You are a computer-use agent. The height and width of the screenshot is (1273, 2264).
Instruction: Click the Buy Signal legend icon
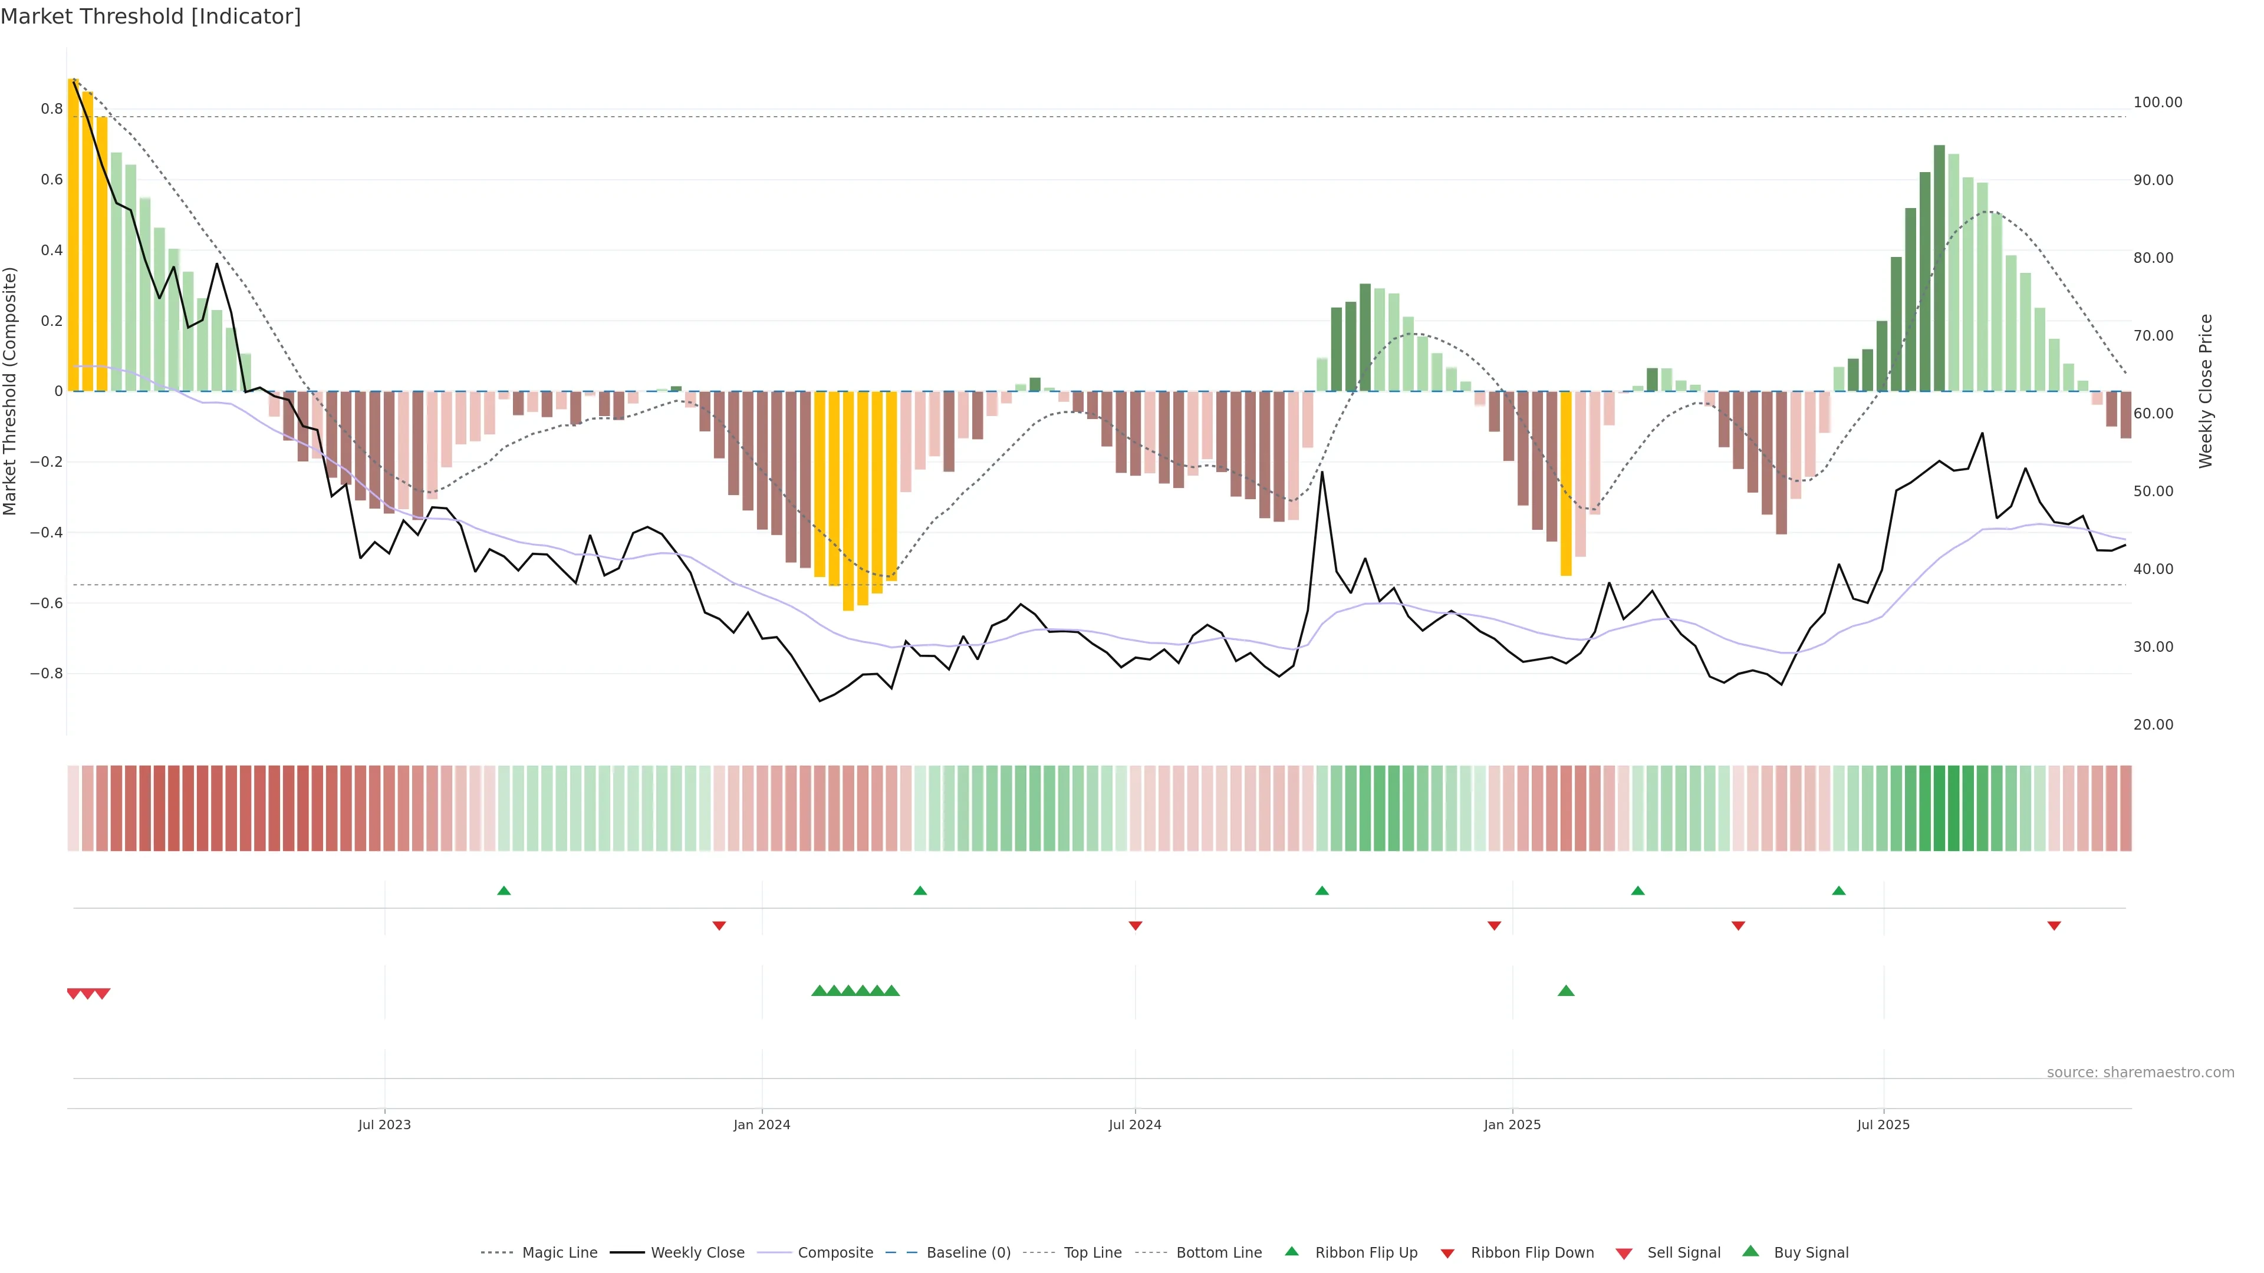[1750, 1251]
